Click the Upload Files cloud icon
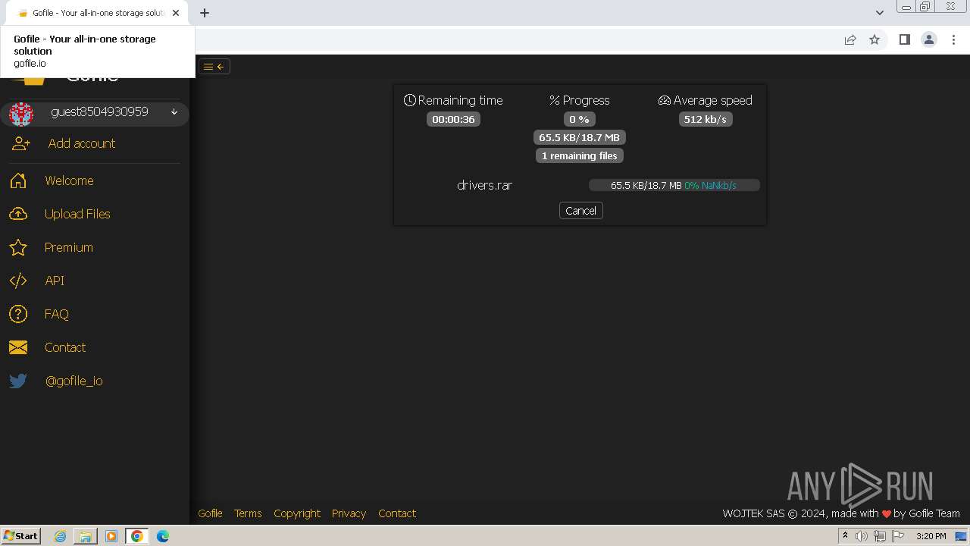Screen dimensions: 970x546 (x=18, y=214)
